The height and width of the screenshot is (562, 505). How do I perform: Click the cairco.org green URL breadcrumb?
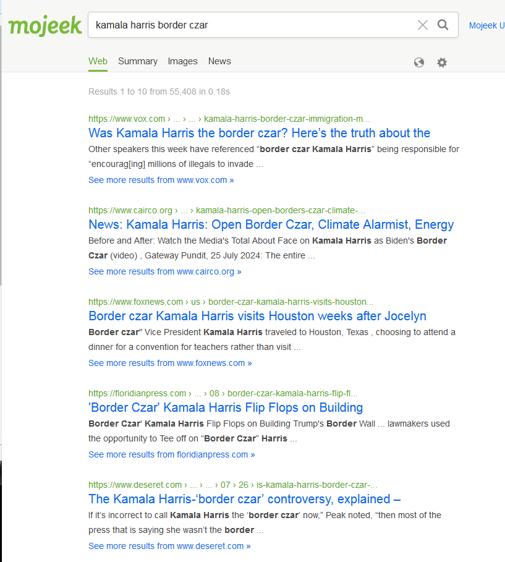tap(227, 210)
